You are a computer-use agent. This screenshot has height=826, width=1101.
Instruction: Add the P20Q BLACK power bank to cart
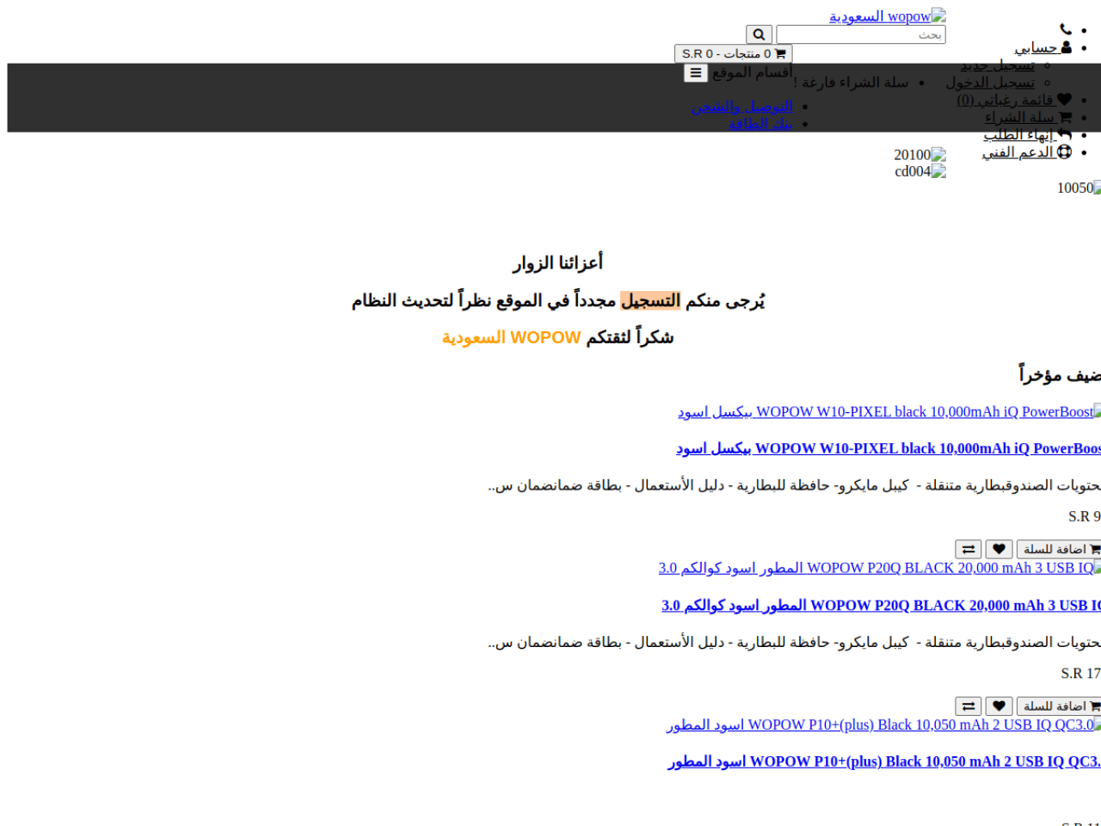coord(1059,706)
